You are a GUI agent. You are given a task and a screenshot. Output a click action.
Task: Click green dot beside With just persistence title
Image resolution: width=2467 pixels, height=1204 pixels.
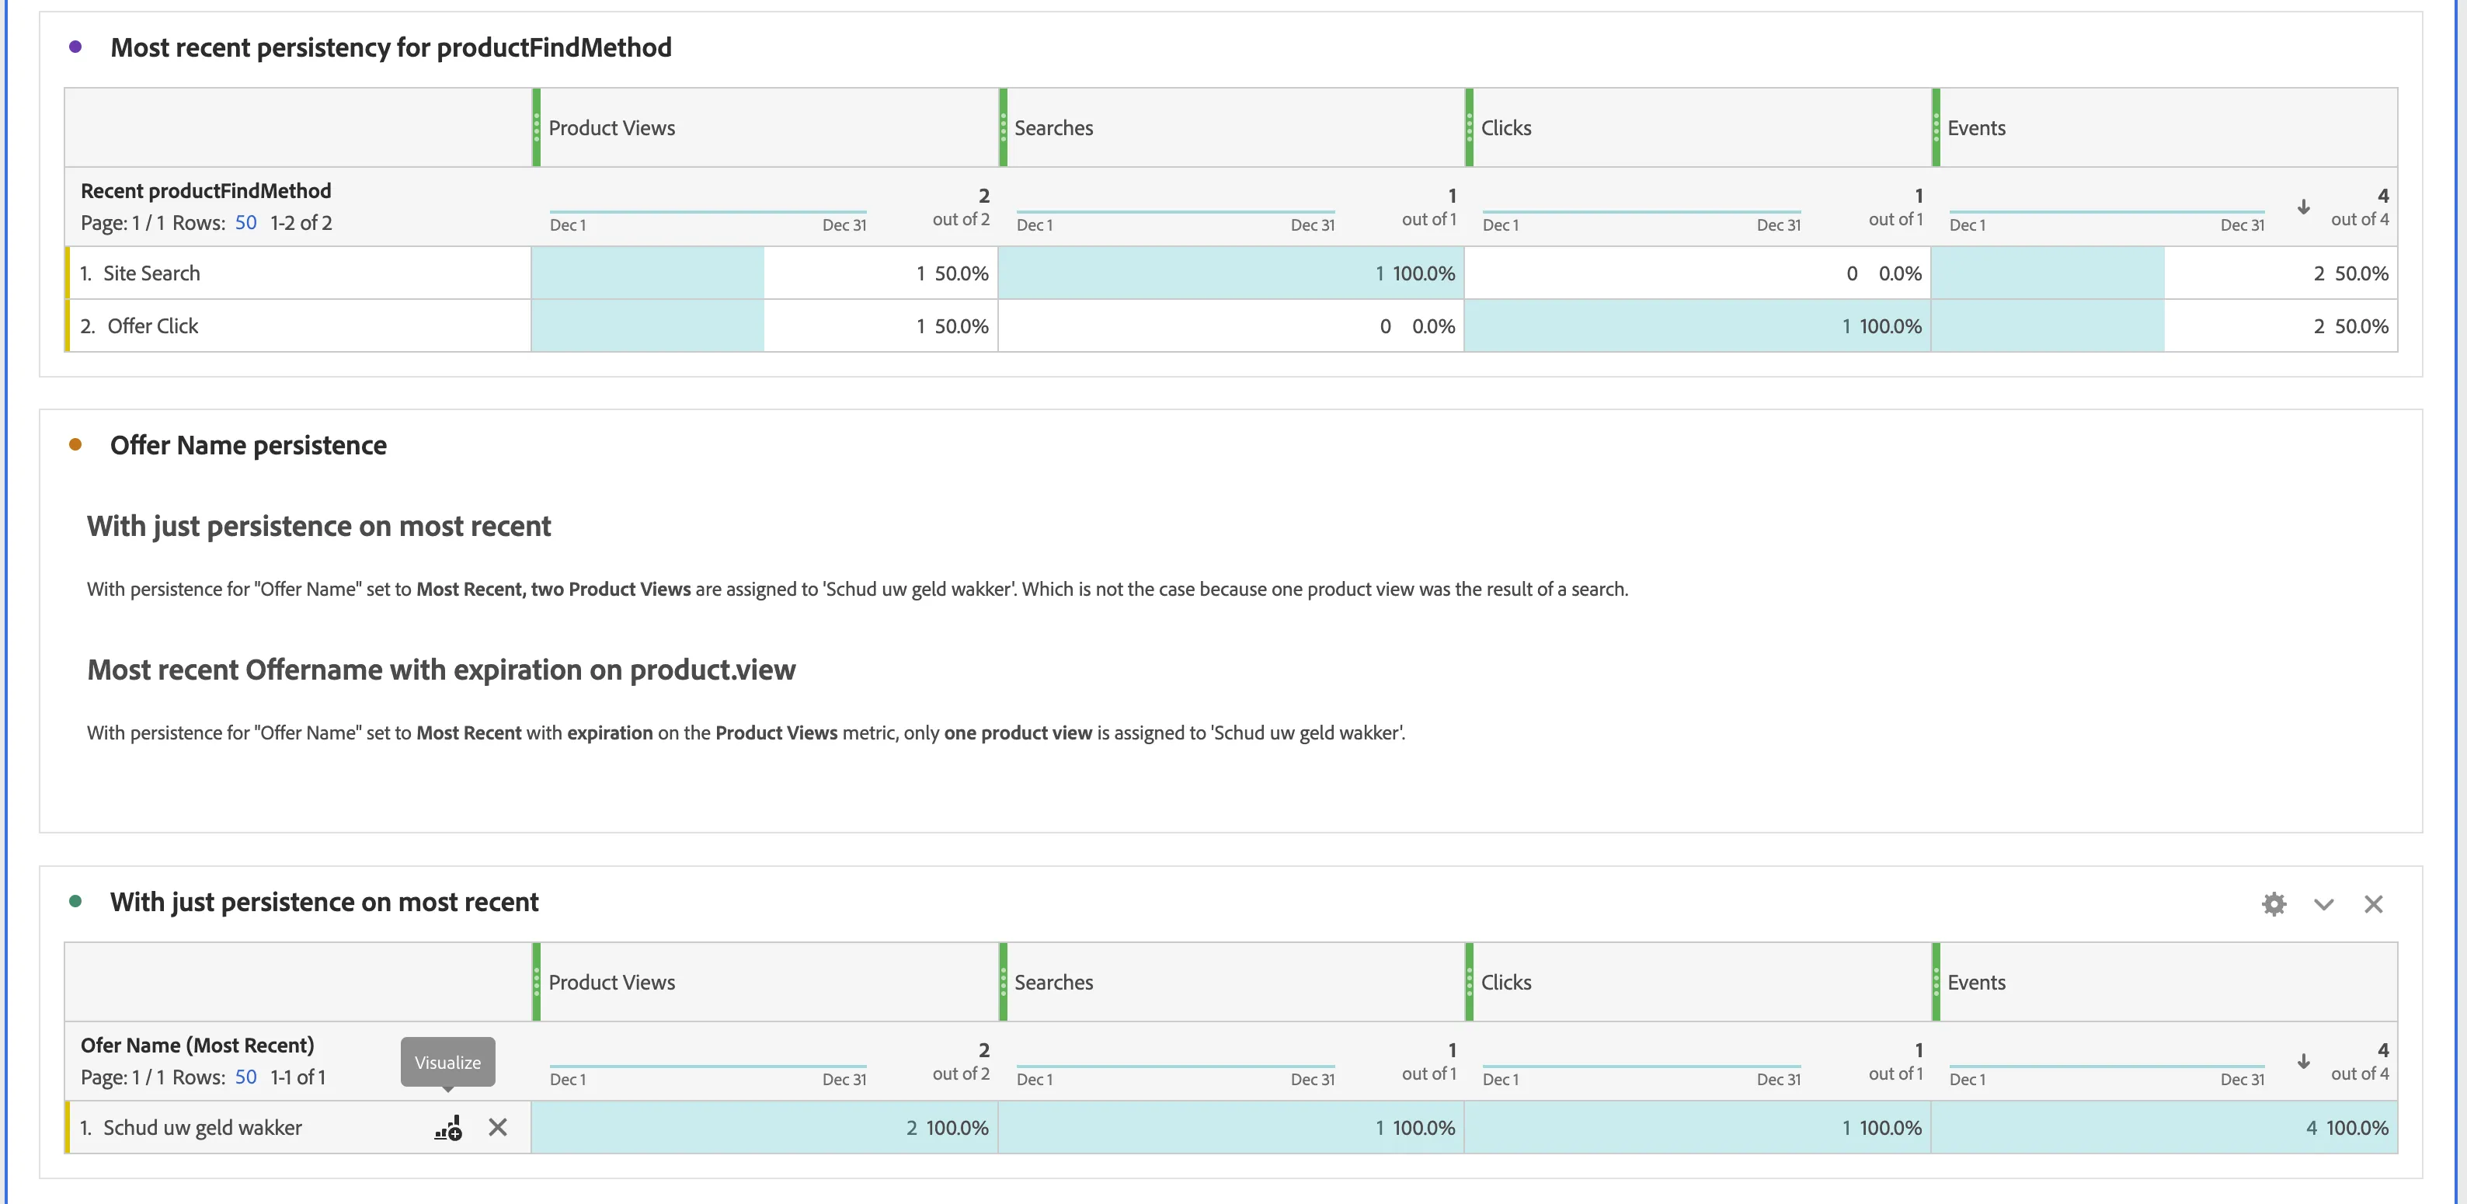click(75, 900)
